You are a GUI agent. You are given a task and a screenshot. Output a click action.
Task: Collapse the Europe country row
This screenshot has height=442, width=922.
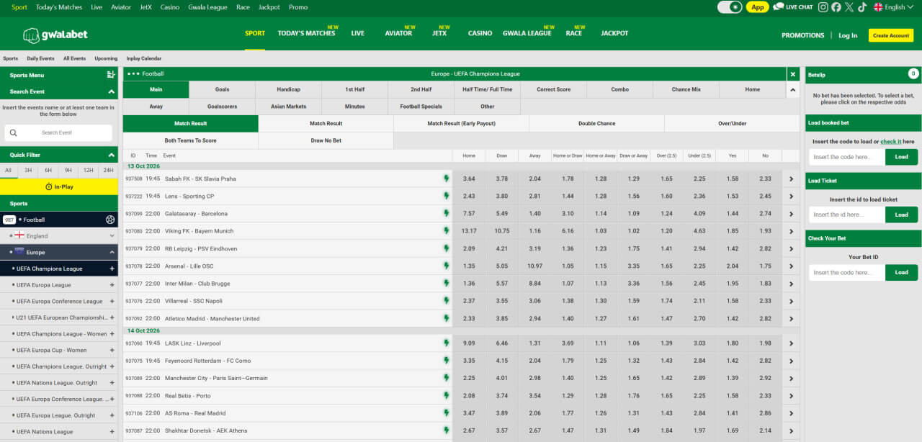pos(59,253)
